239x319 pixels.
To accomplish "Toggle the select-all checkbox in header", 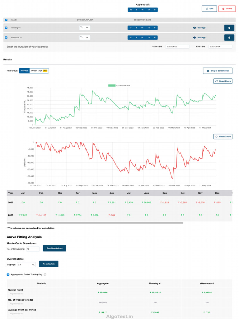I will [6, 20].
